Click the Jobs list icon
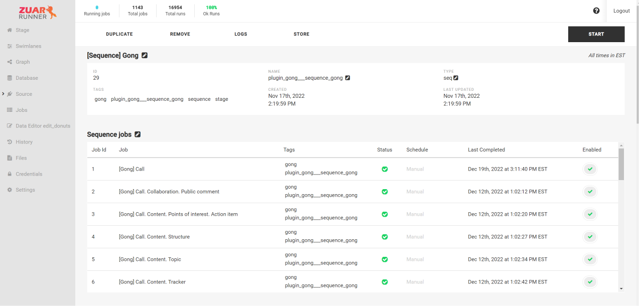 10,110
